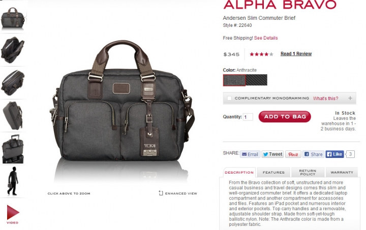
Task: Click the Email share icon button
Action: [x=250, y=154]
